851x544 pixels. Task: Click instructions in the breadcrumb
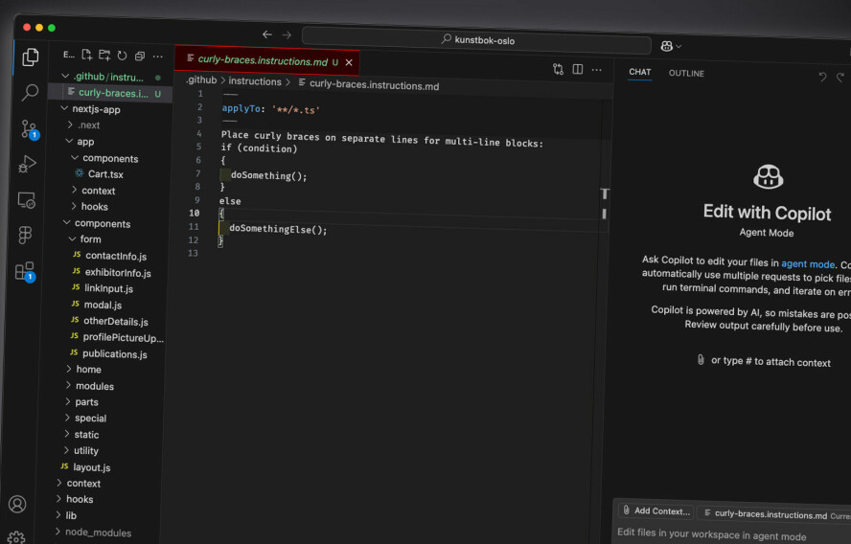tap(255, 81)
